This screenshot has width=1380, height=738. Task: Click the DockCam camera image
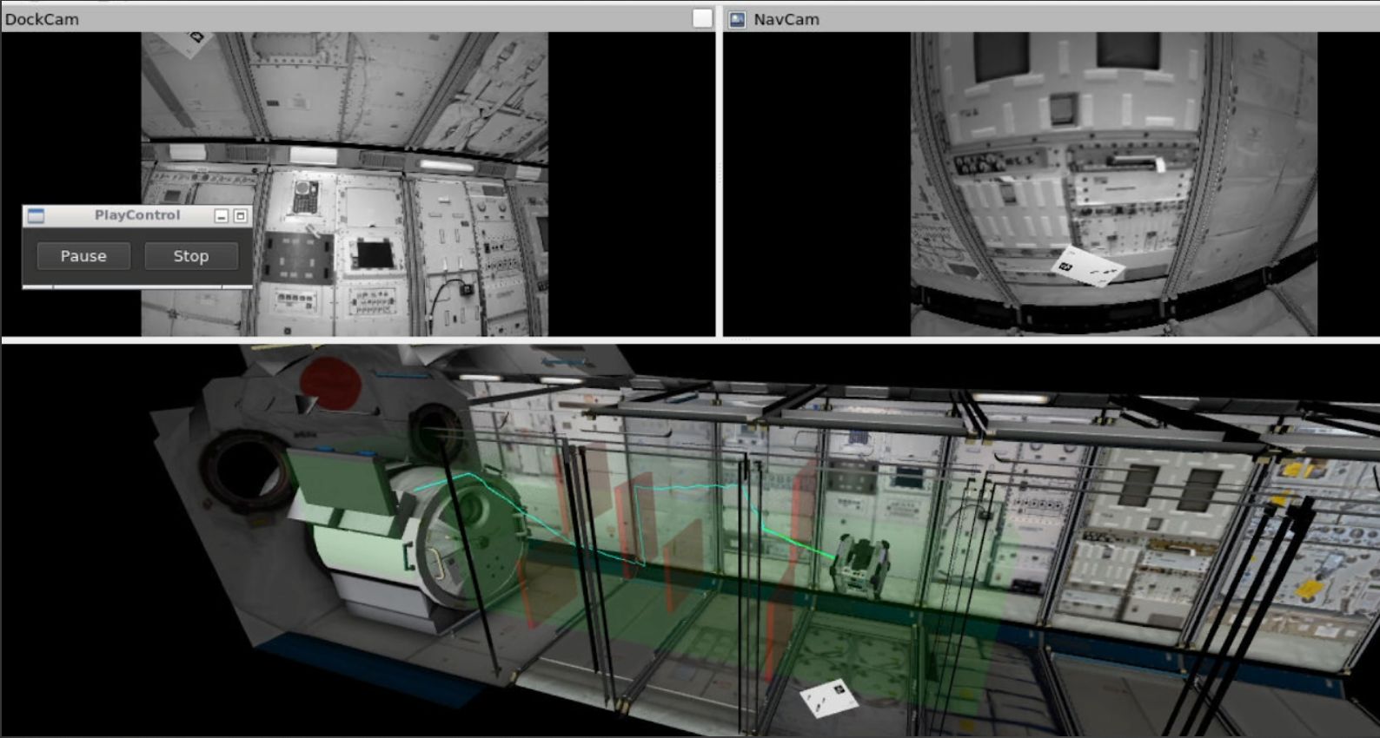(345, 184)
